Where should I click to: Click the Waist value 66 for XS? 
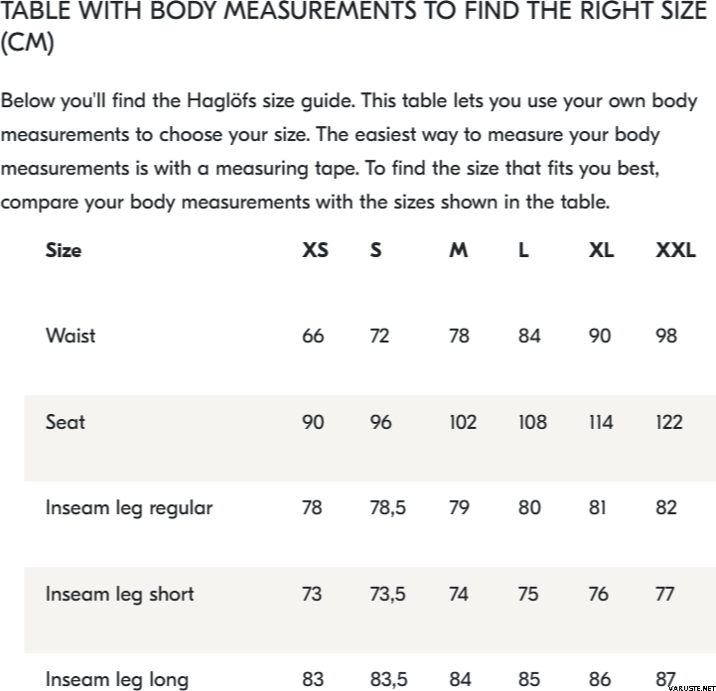[313, 336]
